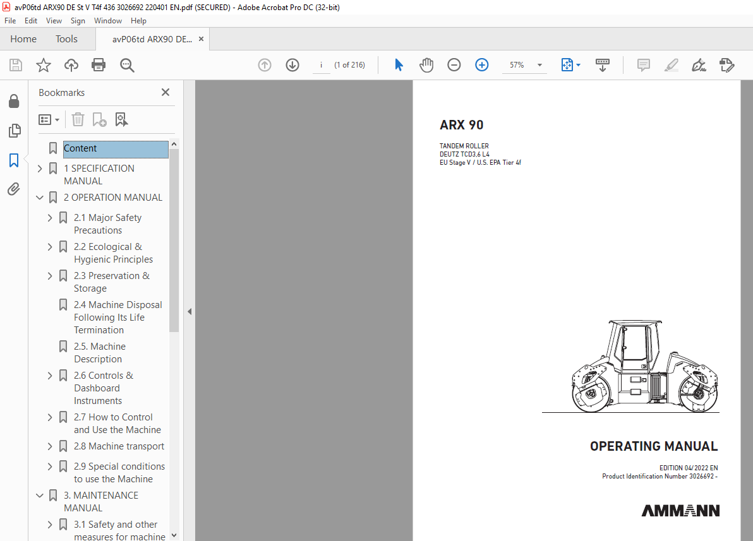Expand 2.7 How to Control bookmark
This screenshot has height=541, width=753.
click(50, 418)
